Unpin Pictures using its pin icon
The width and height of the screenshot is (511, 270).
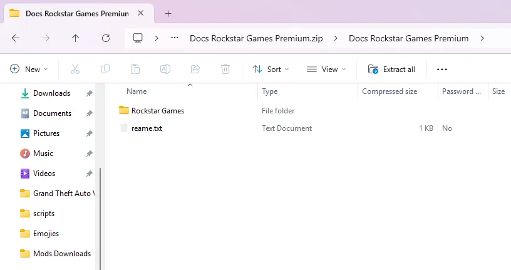(89, 133)
